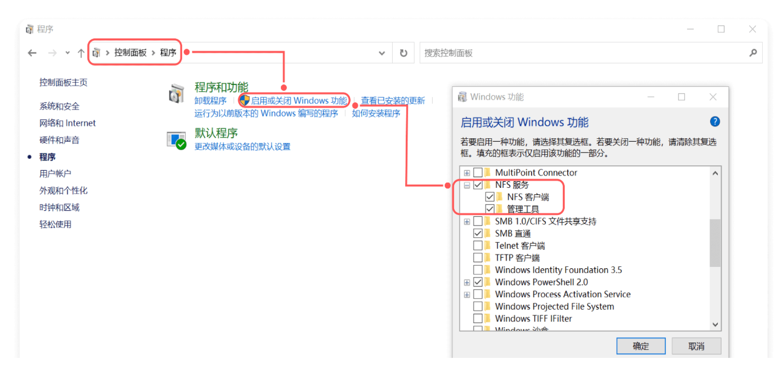Screen dimensions: 780x368
Task: Select the Windows TIFF IFilter row label
Action: click(x=533, y=318)
